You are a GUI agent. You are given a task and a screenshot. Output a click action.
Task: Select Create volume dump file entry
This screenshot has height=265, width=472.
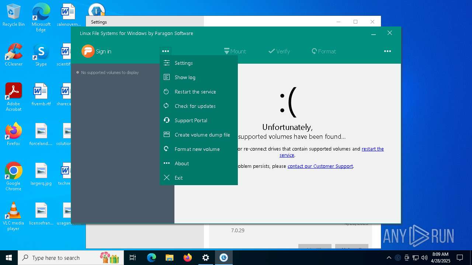(199, 135)
